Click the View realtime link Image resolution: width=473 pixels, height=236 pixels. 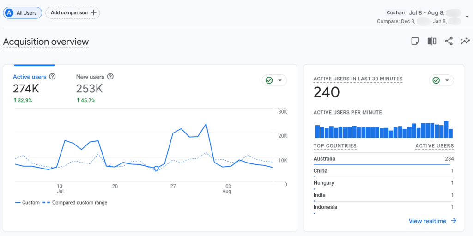[x=427, y=221]
